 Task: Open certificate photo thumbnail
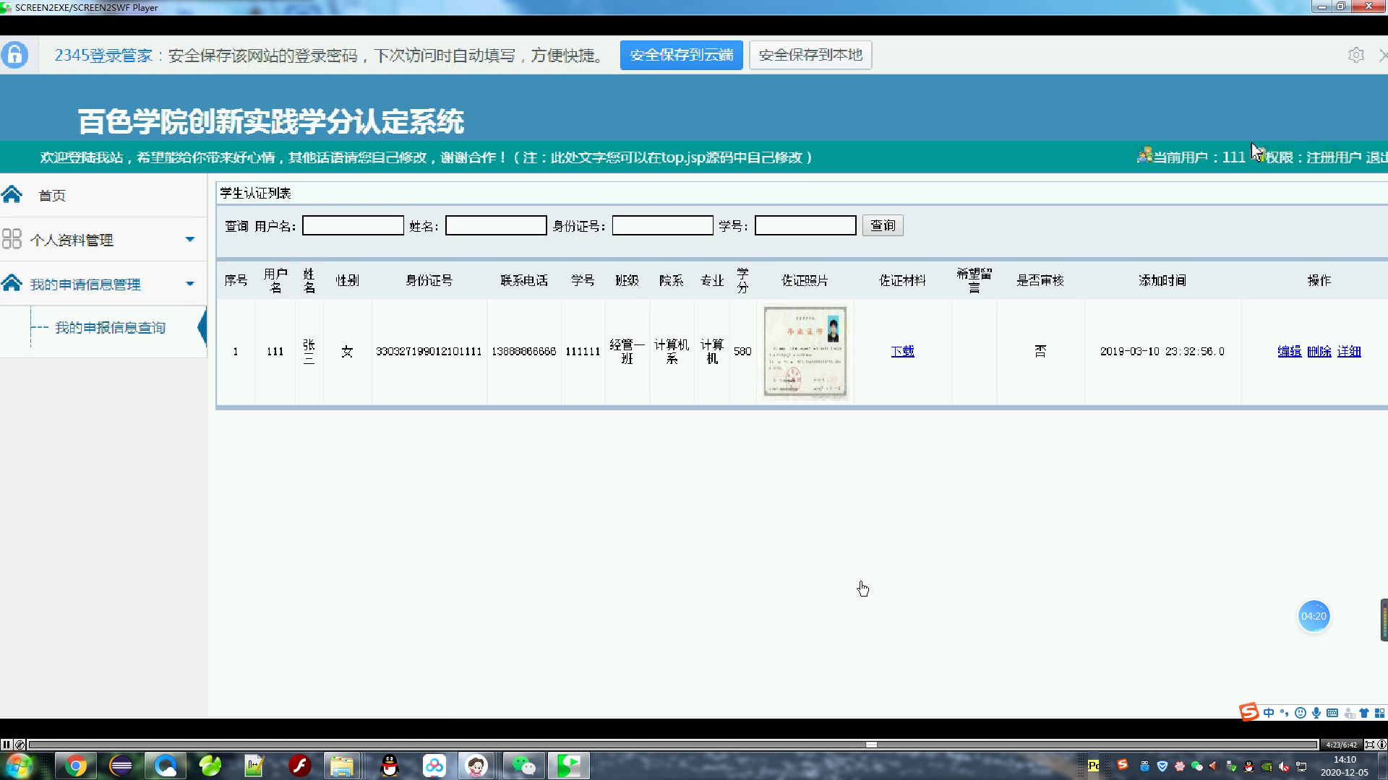point(805,351)
